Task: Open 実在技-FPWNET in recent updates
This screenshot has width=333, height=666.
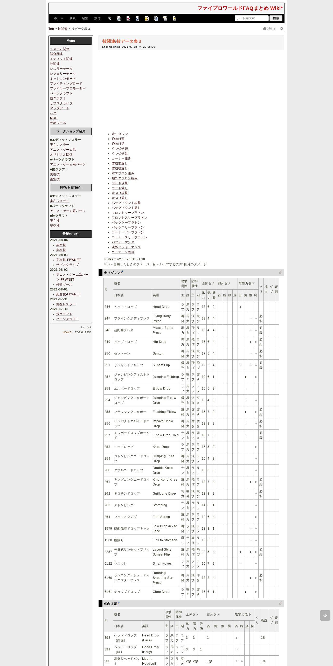Action: 68,260
